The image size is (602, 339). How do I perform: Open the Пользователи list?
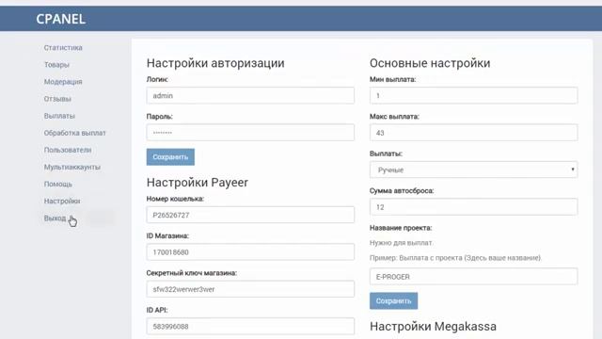point(68,150)
